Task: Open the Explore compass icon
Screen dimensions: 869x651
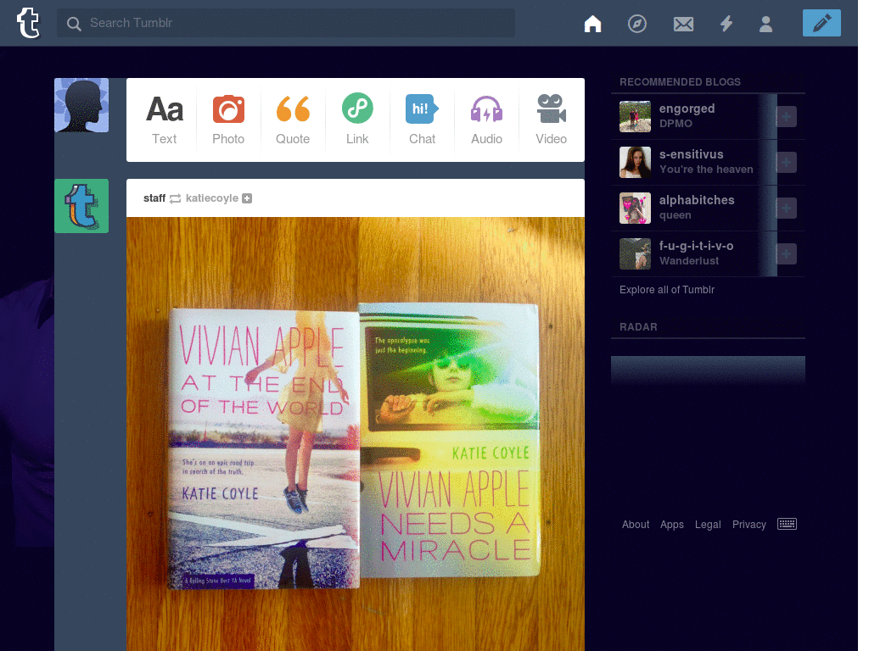Action: (x=636, y=24)
